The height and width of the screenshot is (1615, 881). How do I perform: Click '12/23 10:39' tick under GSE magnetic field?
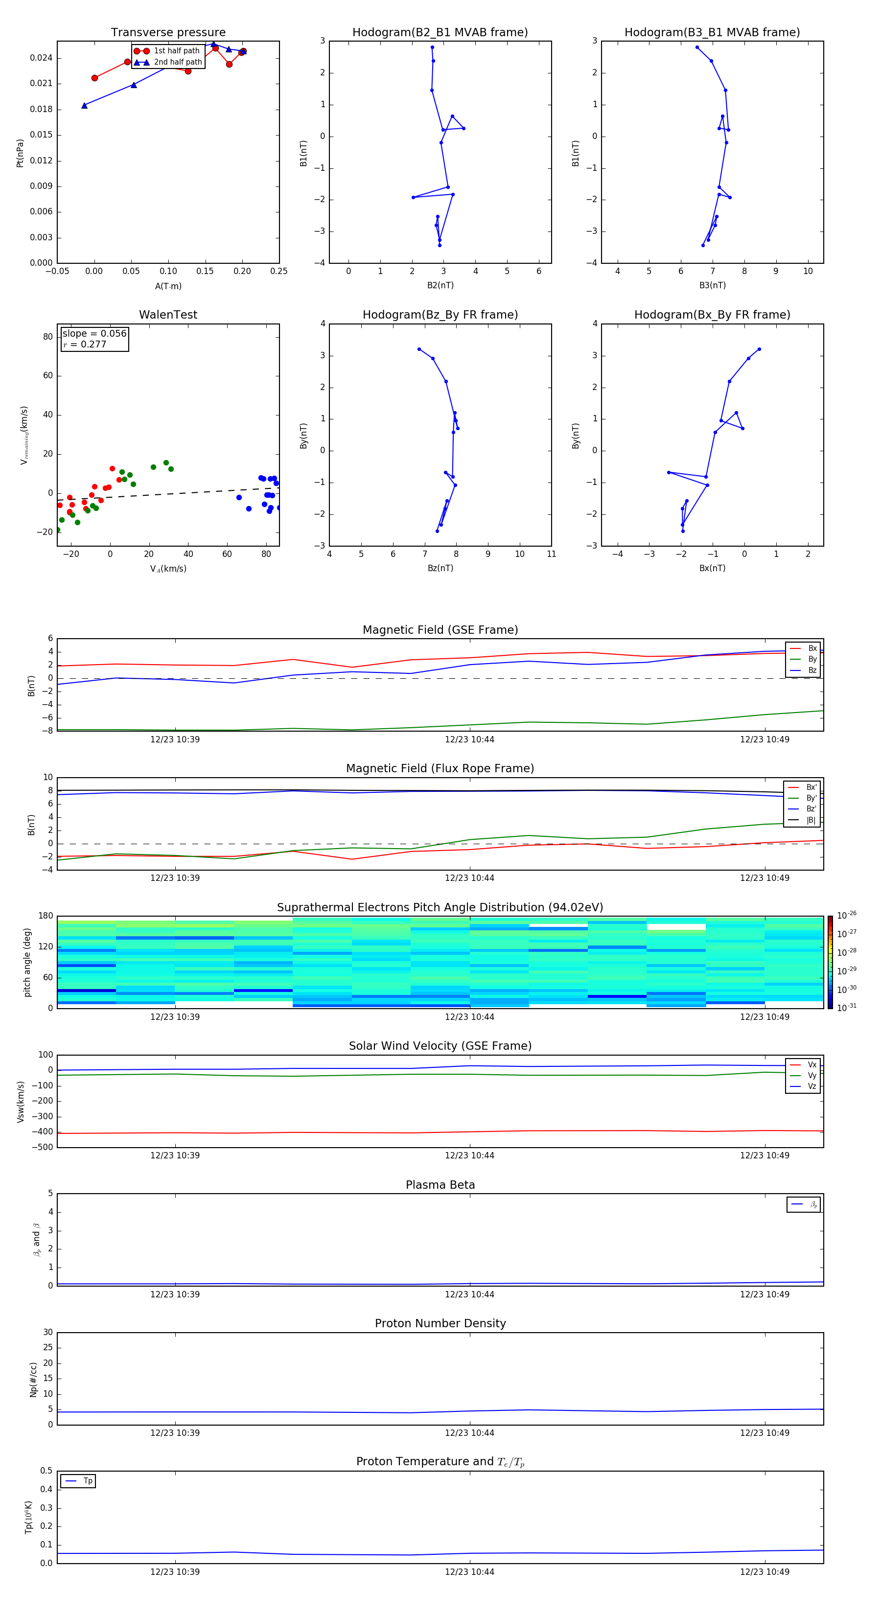175,740
